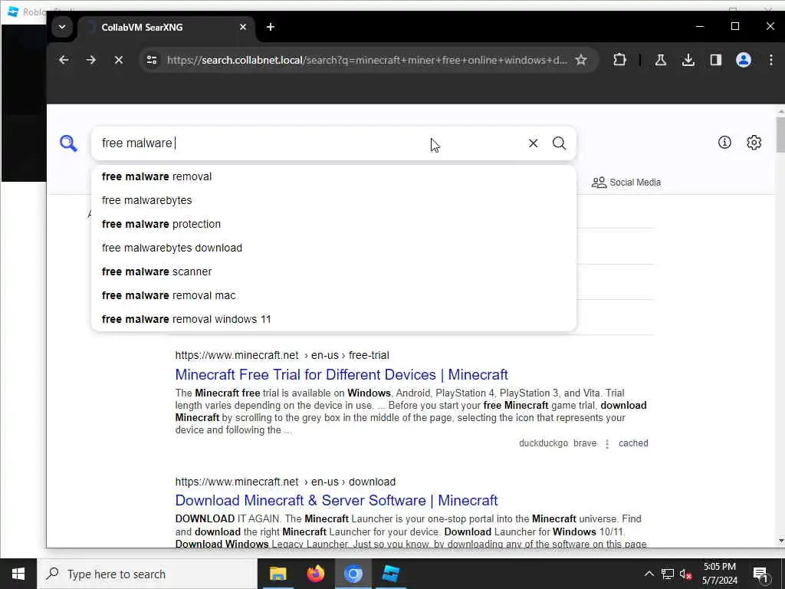This screenshot has height=589, width=785.
Task: Show hidden system tray icons
Action: pos(649,574)
